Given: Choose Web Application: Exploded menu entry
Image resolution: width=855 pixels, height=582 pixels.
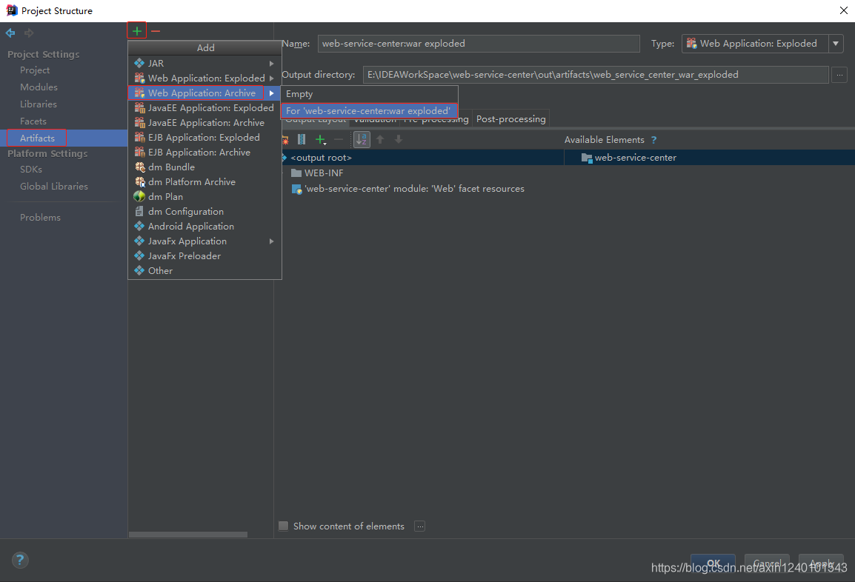Looking at the screenshot, I should coord(204,78).
